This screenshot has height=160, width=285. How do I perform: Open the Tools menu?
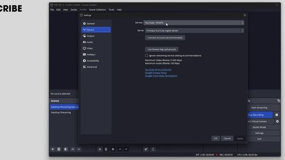coord(111,10)
